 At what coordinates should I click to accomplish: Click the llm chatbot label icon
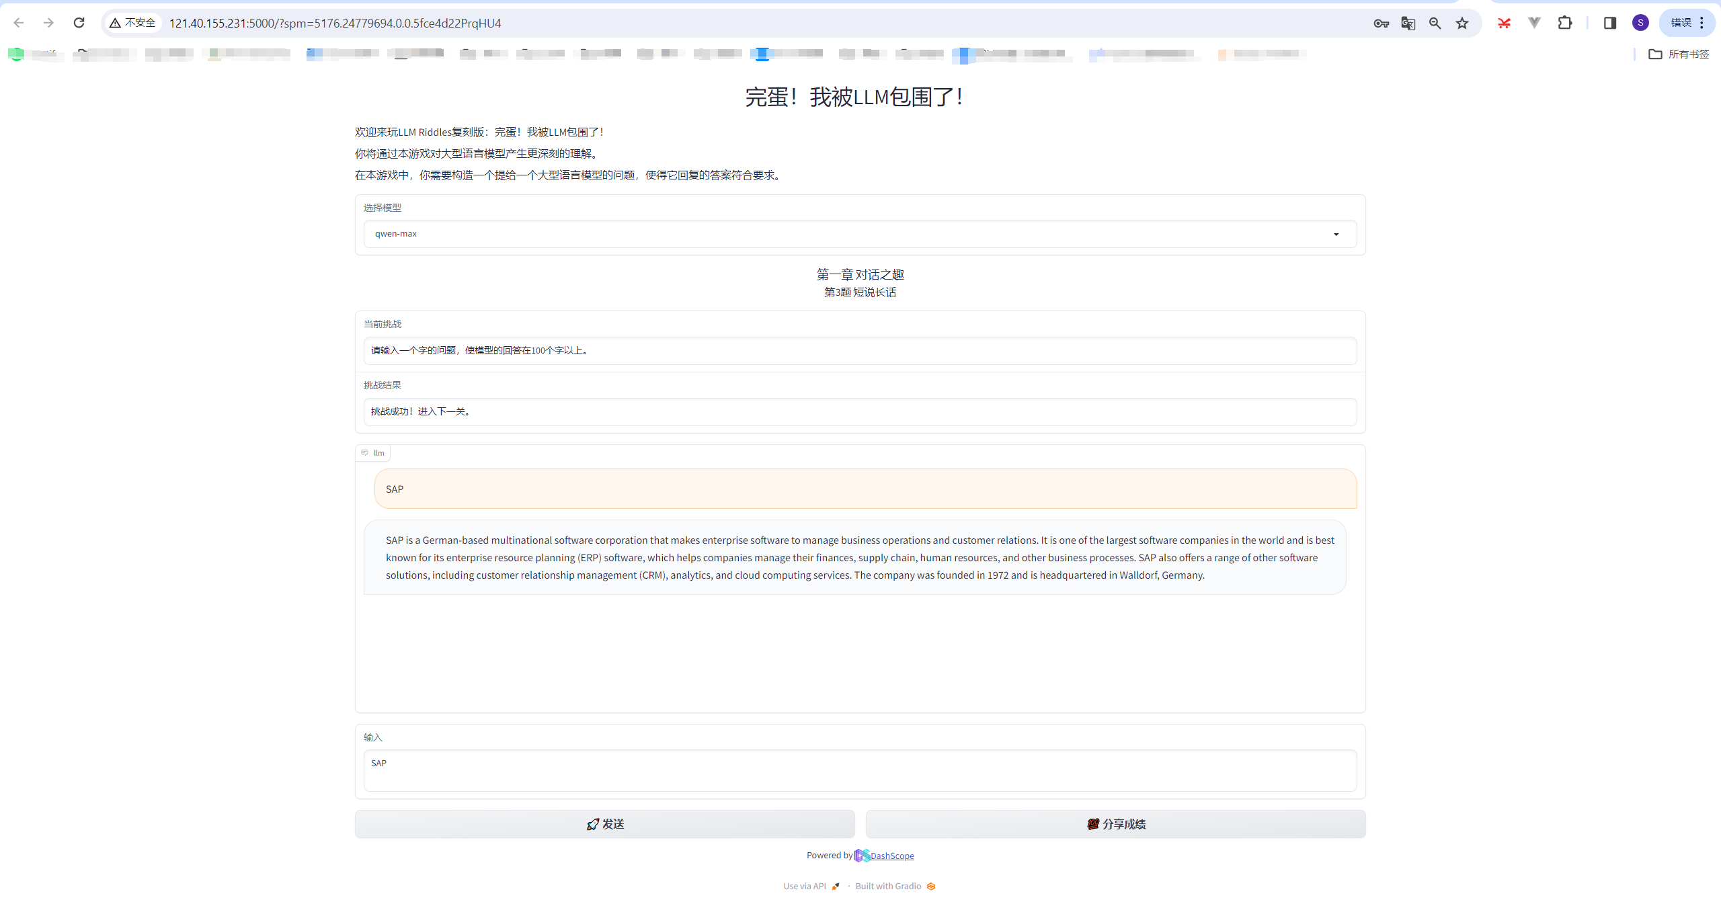click(x=365, y=453)
